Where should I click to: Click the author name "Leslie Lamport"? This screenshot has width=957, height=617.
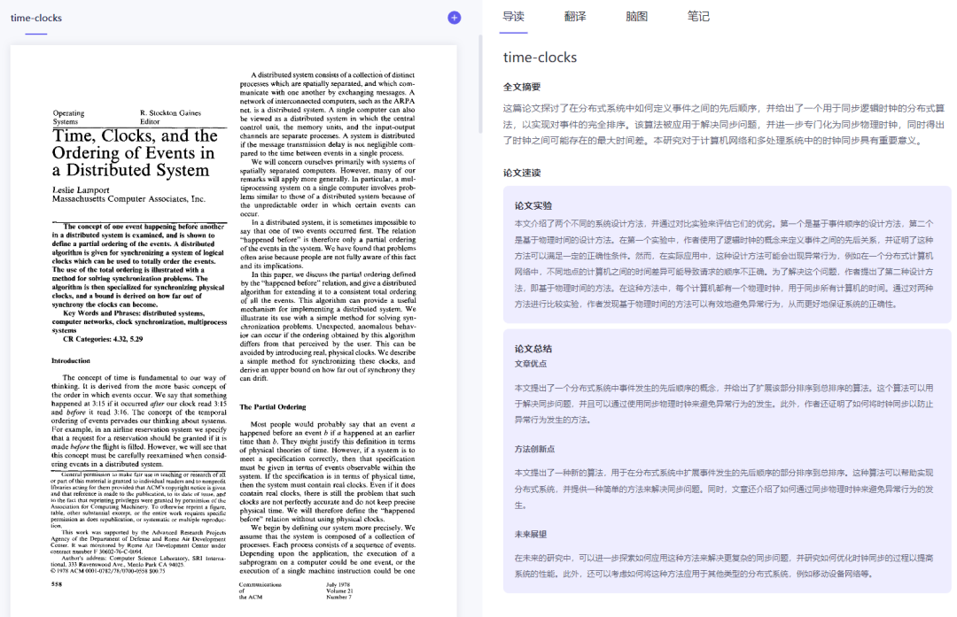(81, 189)
